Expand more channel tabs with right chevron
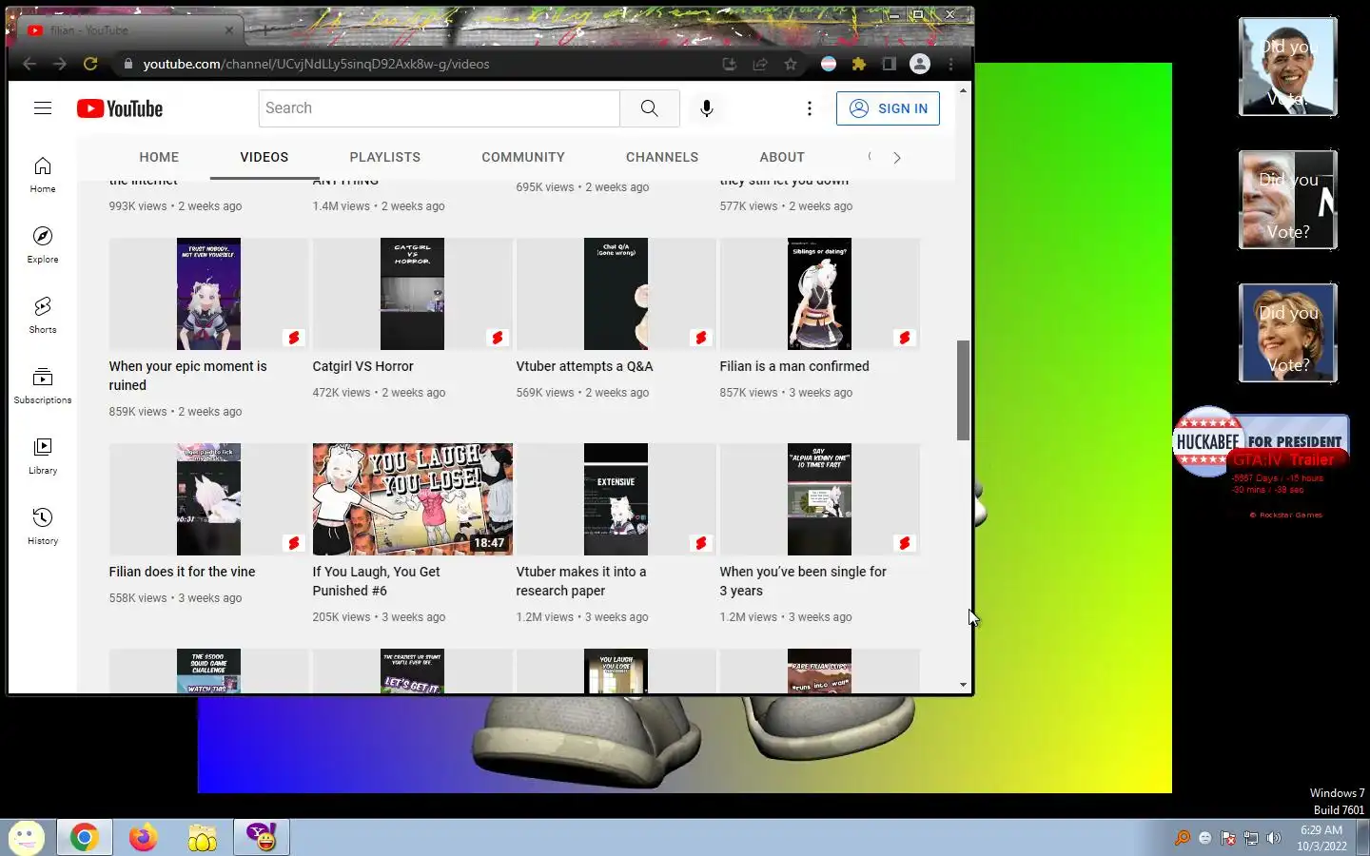Screen dimensions: 1370x856 tap(896, 158)
